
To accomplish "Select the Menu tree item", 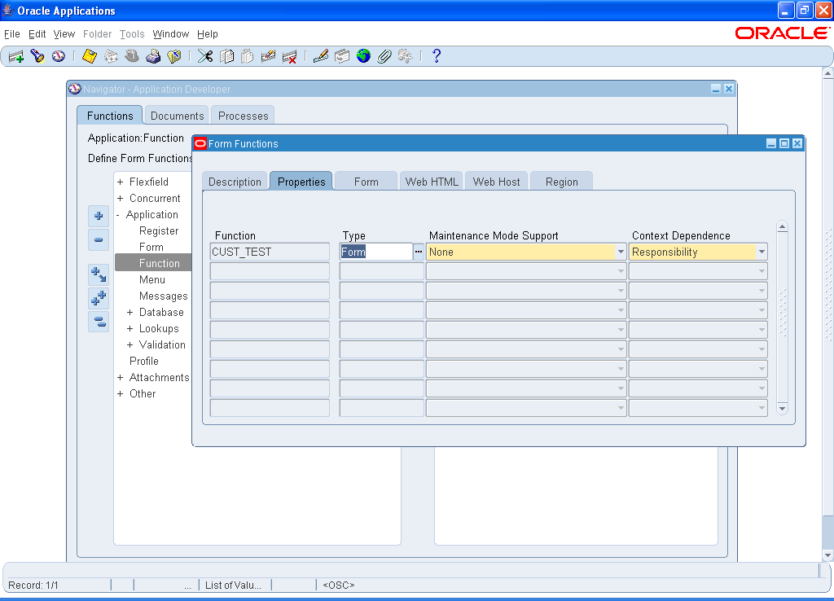I will coord(152,280).
